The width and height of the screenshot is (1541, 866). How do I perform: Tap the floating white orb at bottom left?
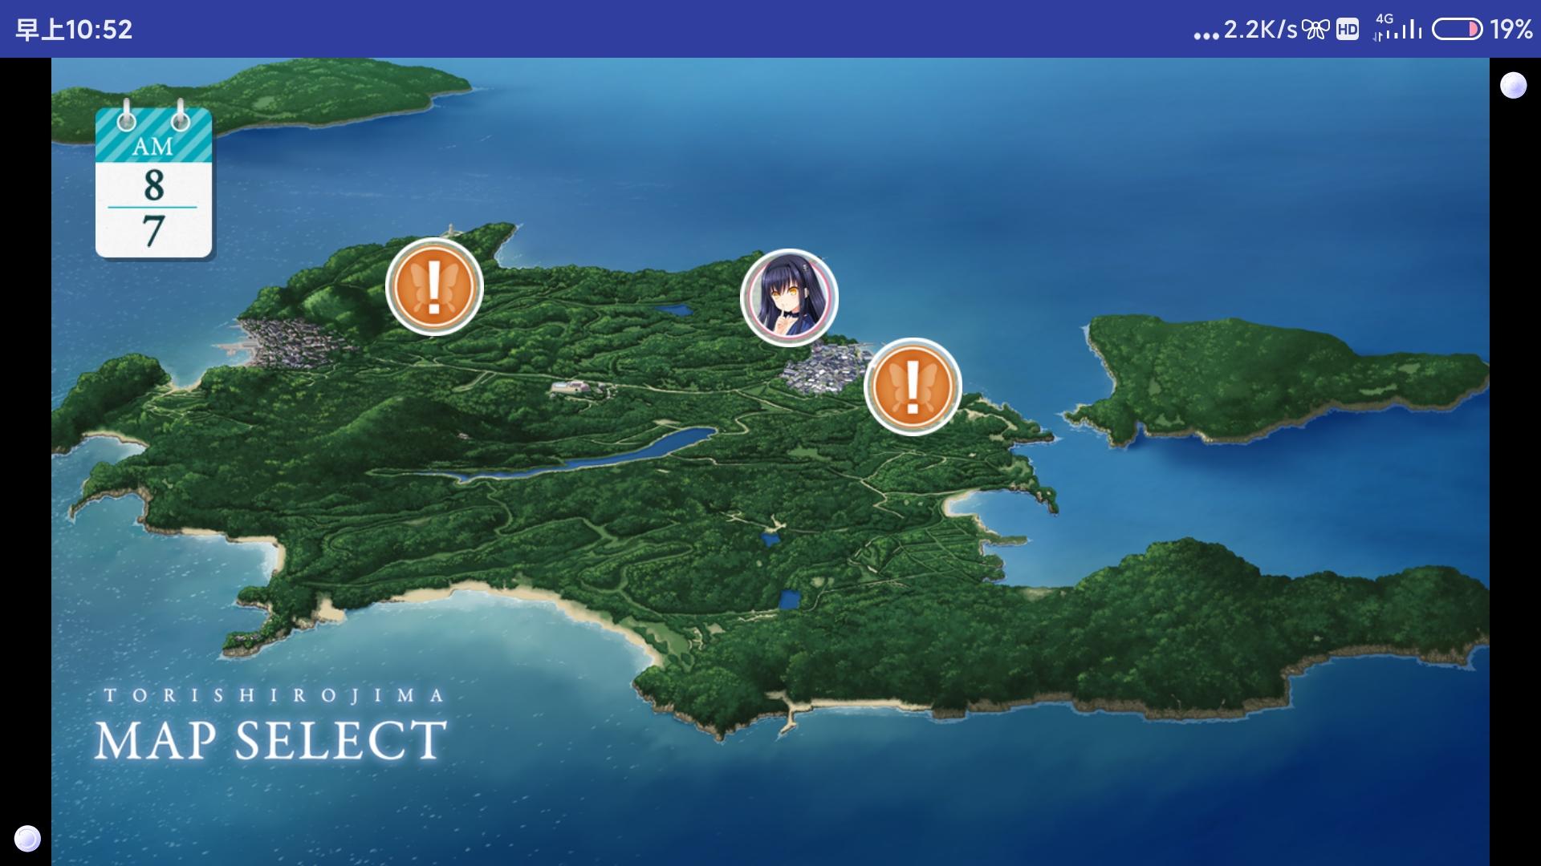pyautogui.click(x=28, y=838)
